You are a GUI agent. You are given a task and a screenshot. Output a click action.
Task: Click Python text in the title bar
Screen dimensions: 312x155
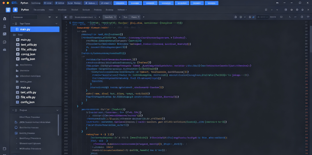(24, 3)
